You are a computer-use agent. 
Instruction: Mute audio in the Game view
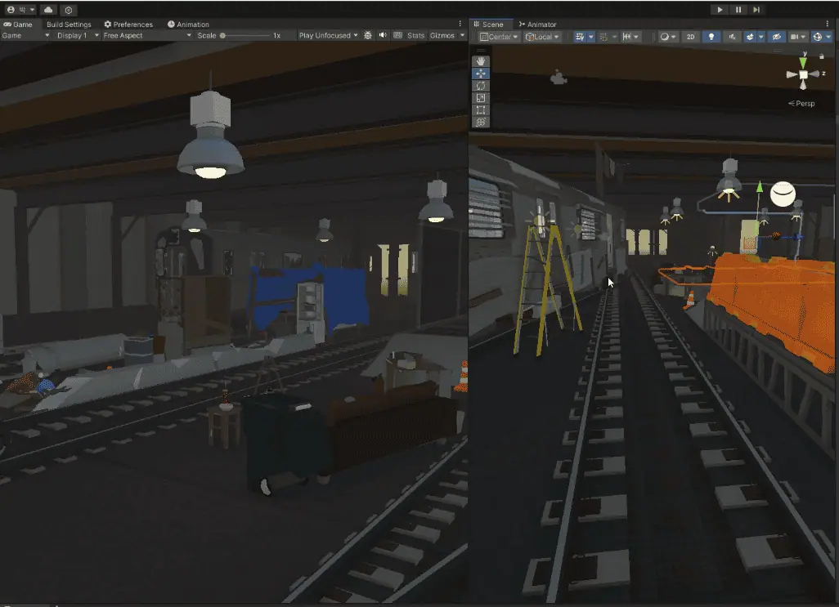click(384, 36)
